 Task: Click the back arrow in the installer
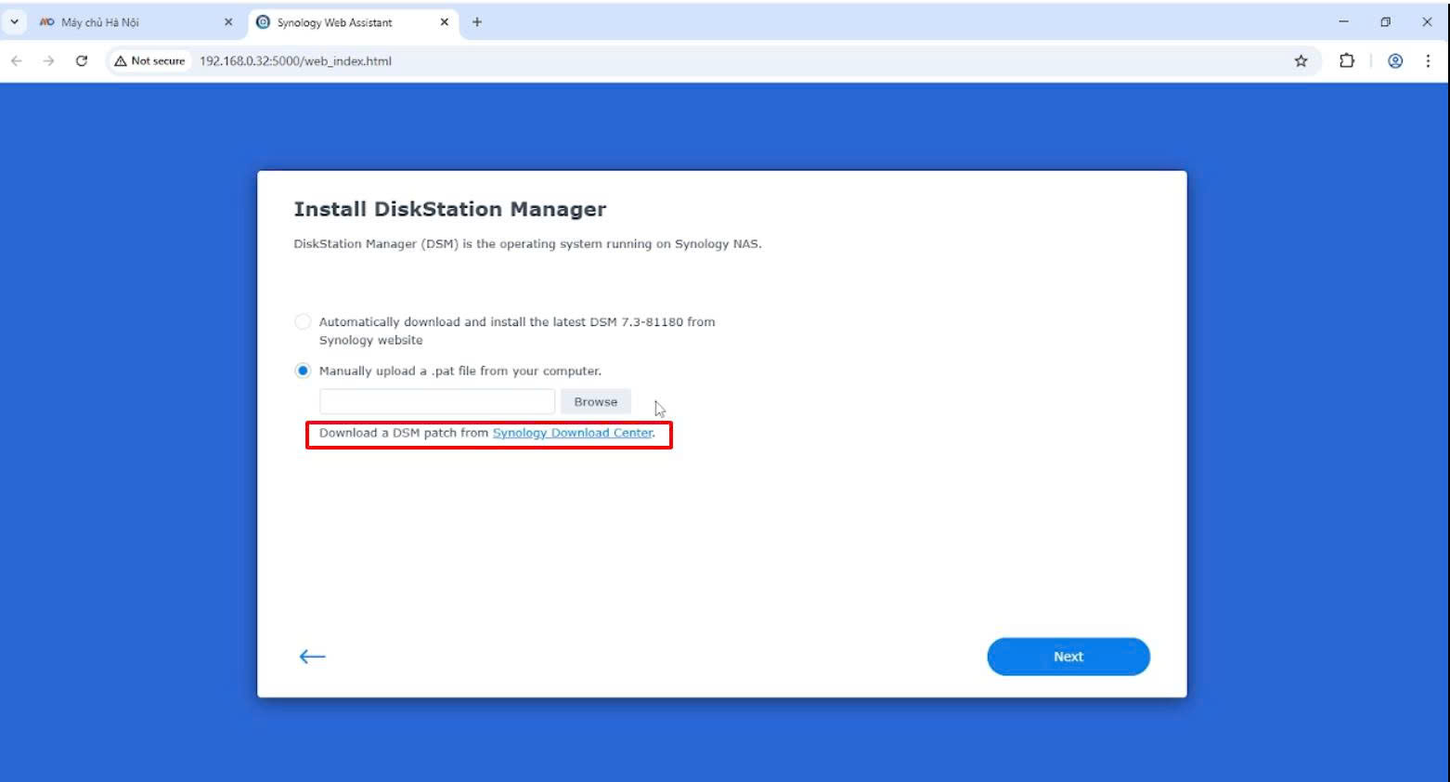312,657
